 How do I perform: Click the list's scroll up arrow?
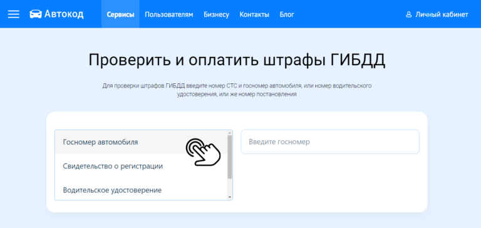point(230,133)
